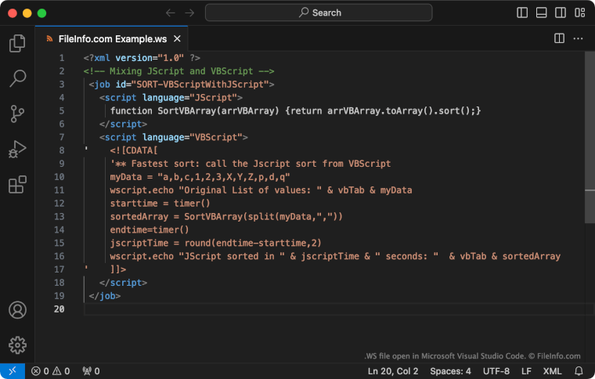Screen dimensions: 595x379
Task: Click the notifications bell in status bar
Action: (579, 371)
